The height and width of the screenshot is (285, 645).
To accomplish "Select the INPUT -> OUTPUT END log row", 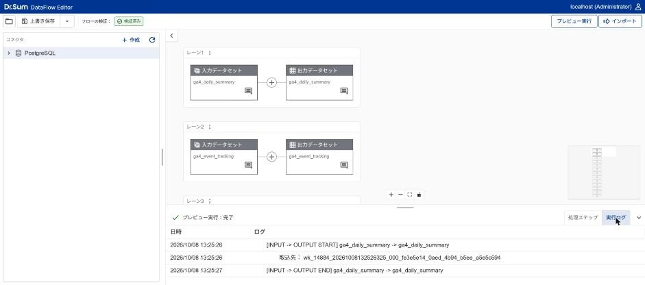I will [405, 271].
